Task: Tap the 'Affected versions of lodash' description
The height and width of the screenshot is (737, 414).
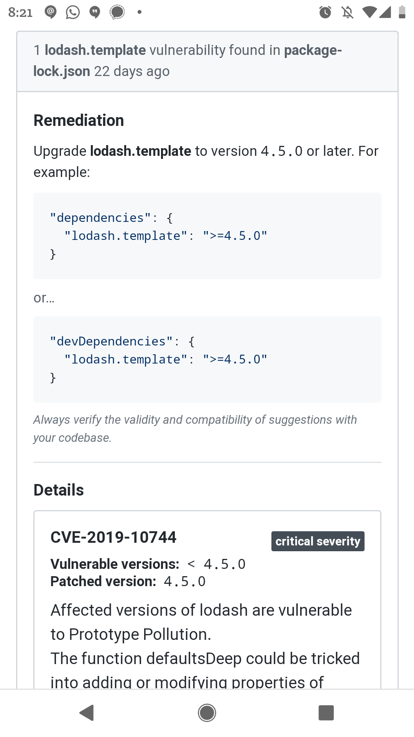Action: click(201, 622)
